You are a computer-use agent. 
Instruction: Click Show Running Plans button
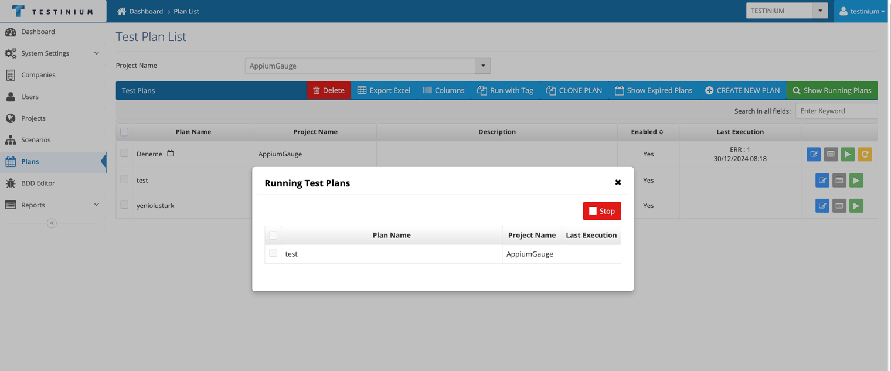832,90
